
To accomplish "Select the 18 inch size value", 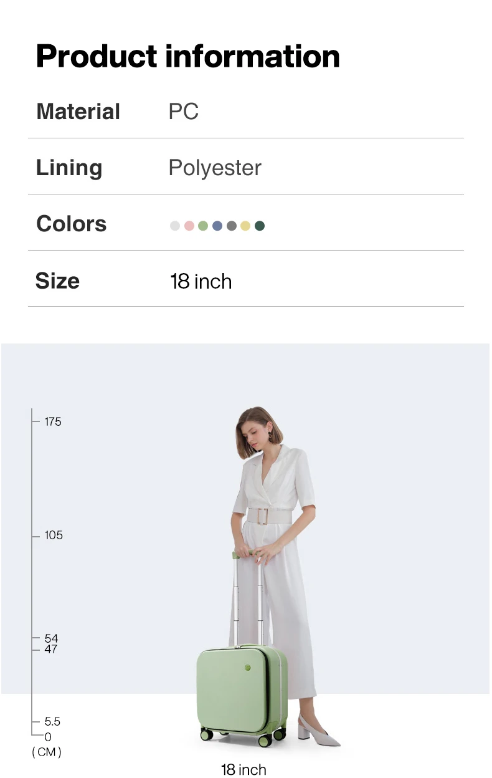I will 201,281.
